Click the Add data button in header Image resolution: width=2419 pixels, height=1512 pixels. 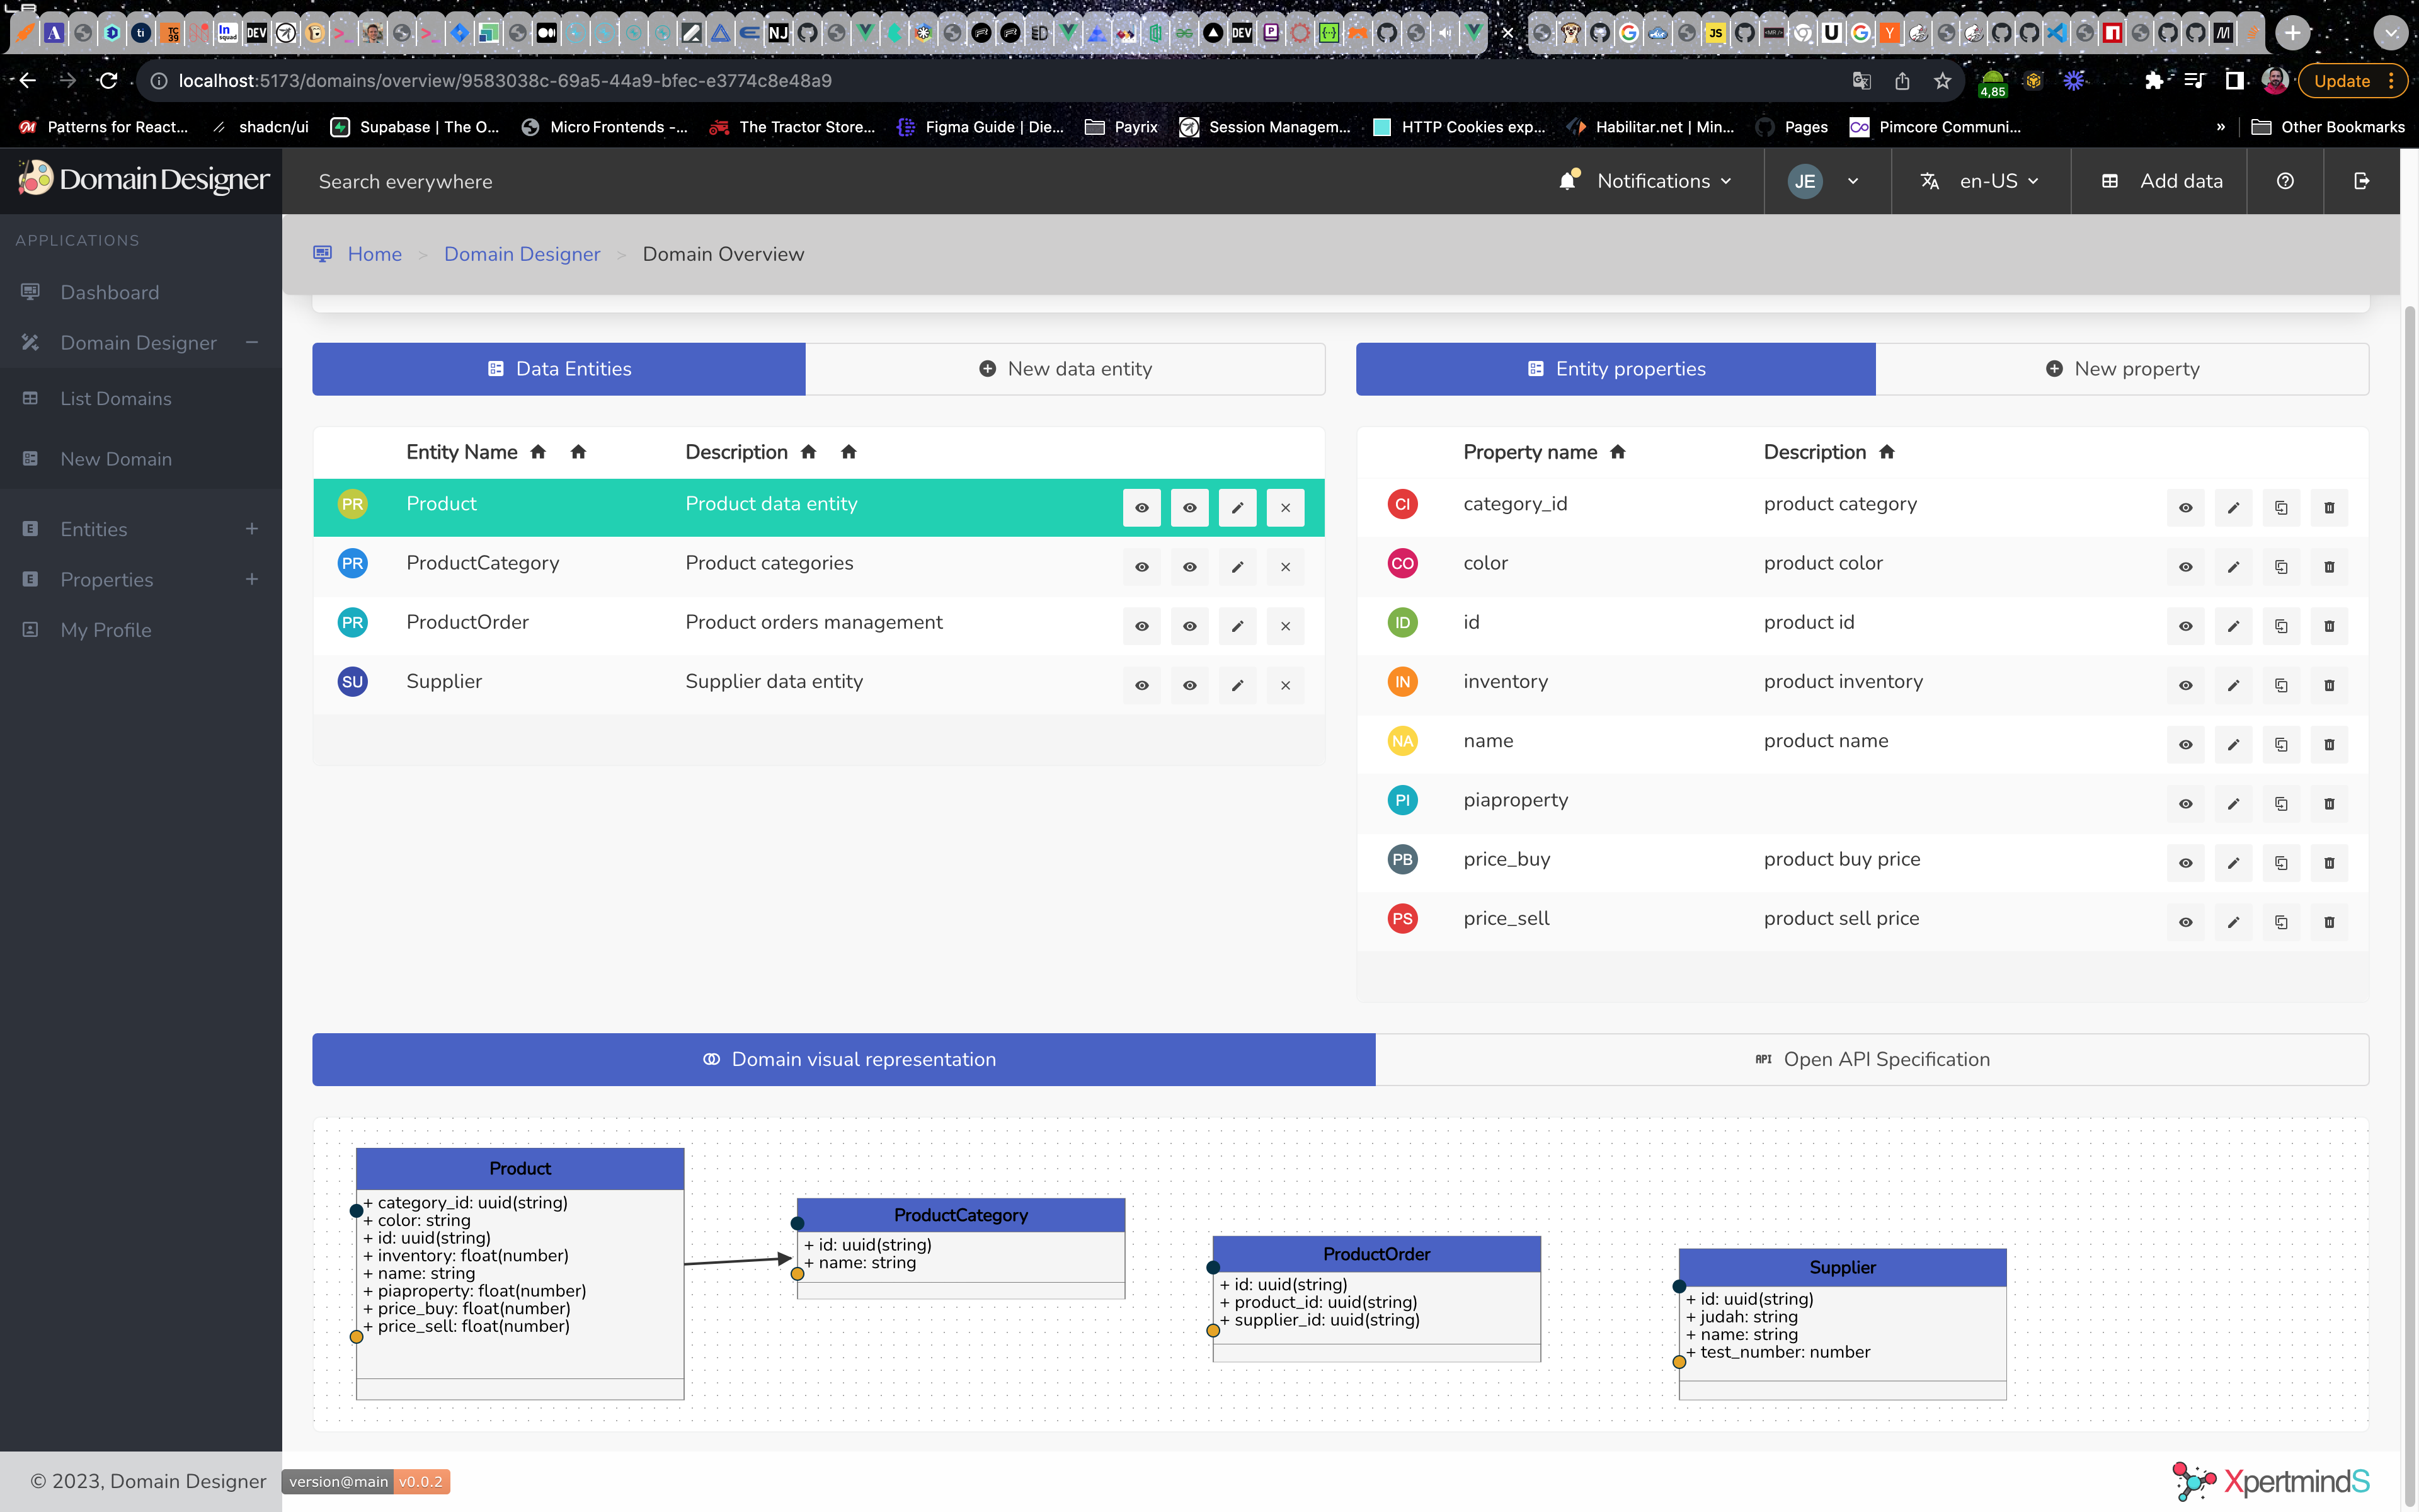tap(2163, 181)
